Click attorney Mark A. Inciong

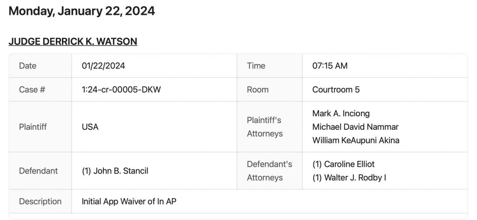(x=341, y=113)
